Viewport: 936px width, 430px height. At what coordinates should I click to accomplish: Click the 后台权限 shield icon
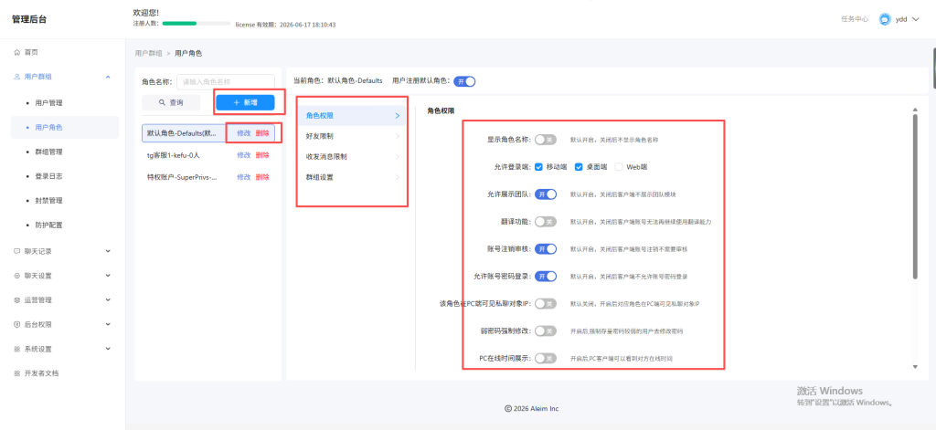(x=16, y=324)
